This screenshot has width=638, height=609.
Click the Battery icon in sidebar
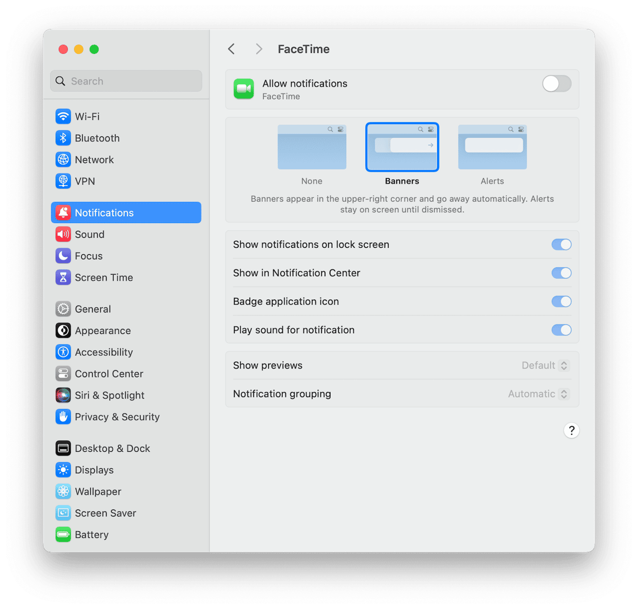63,535
